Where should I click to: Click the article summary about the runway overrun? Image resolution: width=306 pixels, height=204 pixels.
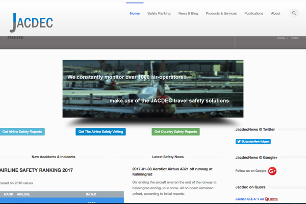(174, 188)
